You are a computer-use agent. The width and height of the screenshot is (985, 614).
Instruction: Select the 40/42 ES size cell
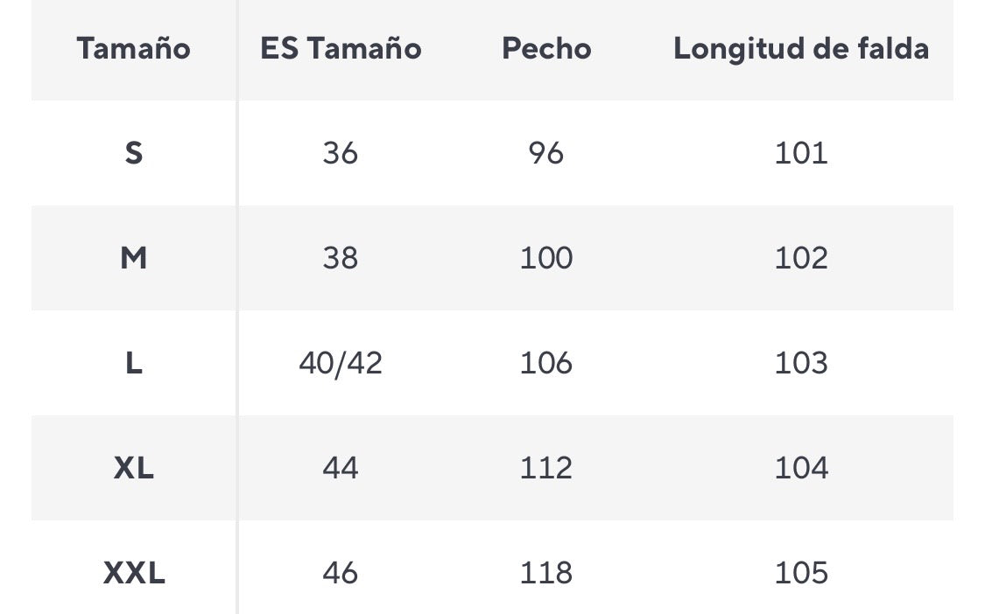(341, 363)
